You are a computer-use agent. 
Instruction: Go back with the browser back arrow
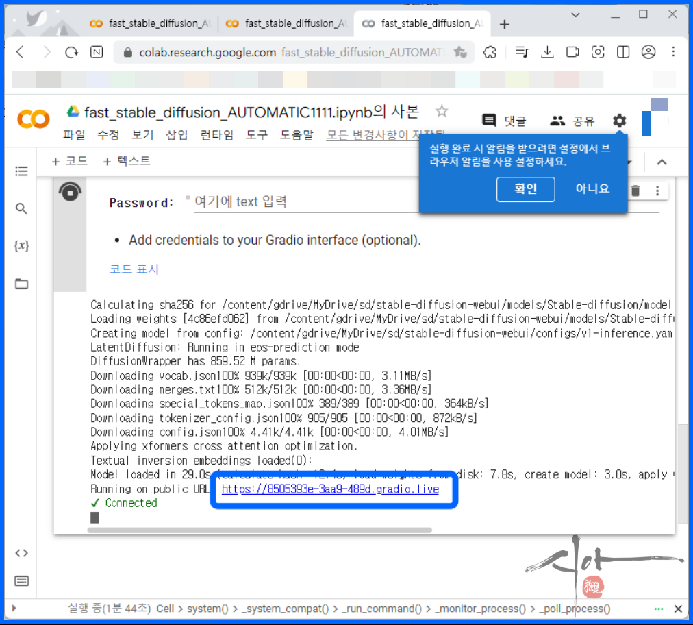pos(20,52)
